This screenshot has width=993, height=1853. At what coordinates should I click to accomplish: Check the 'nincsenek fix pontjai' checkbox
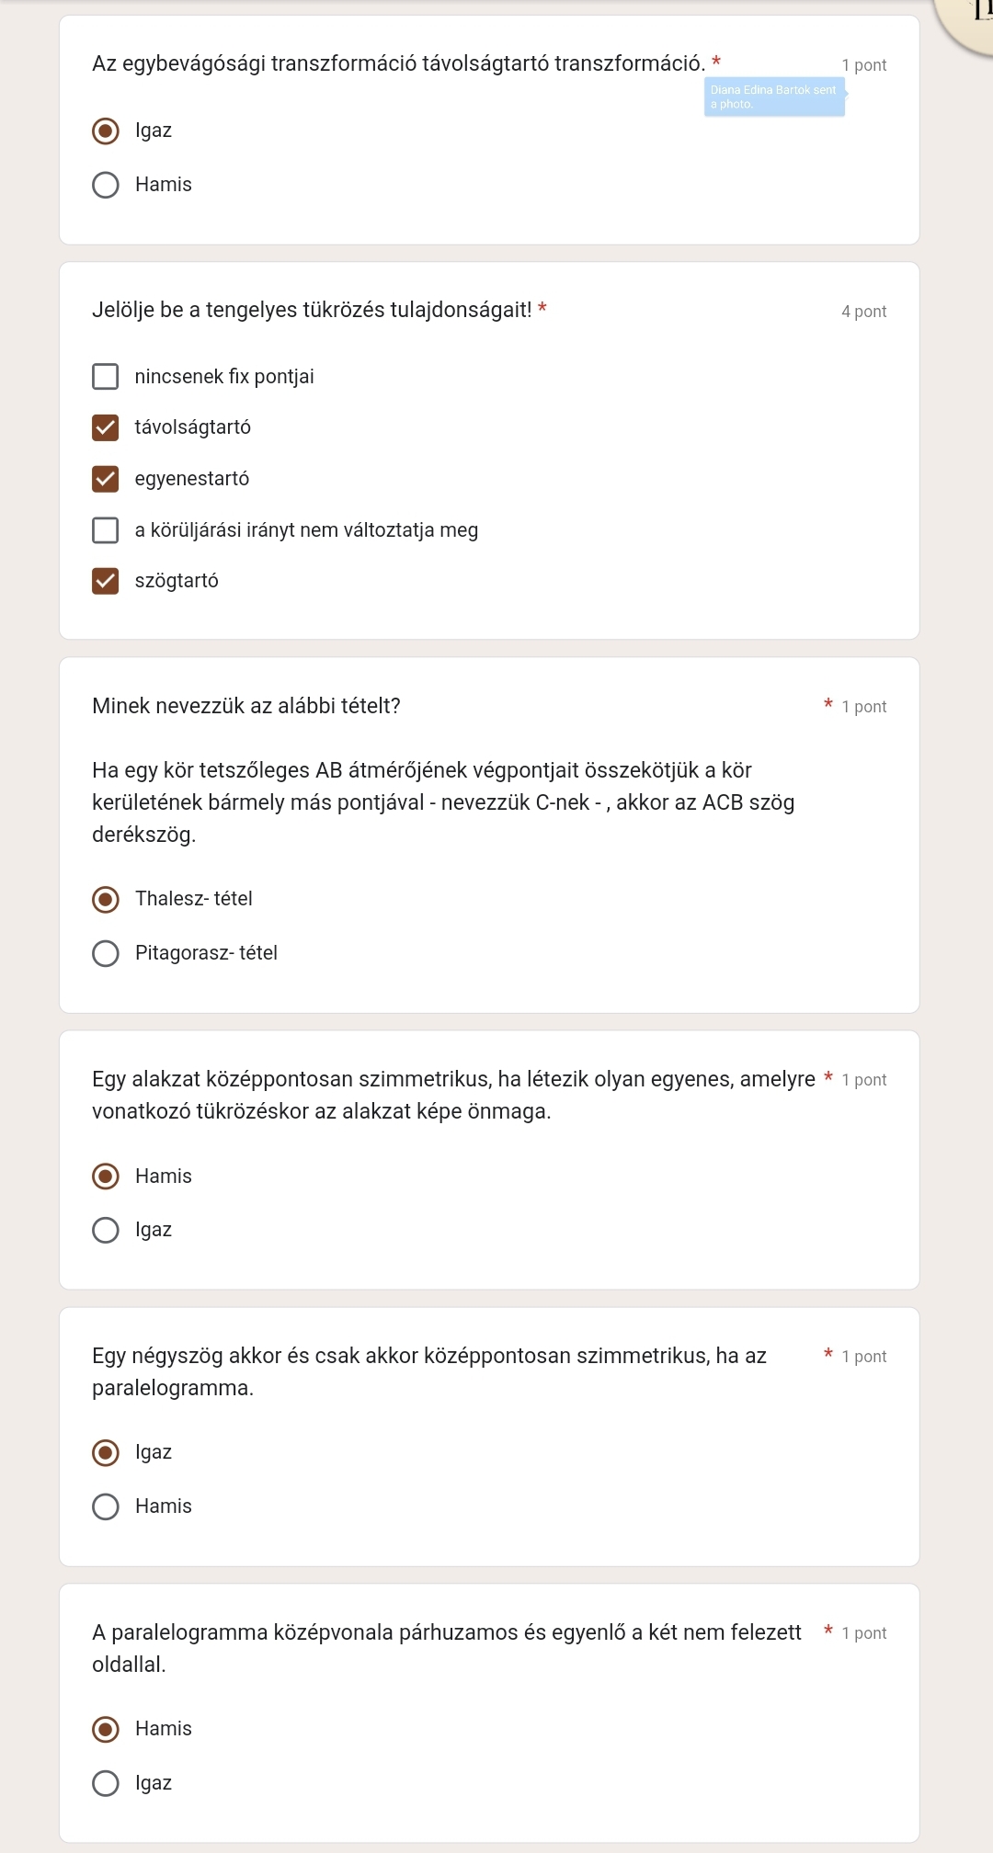coord(106,377)
